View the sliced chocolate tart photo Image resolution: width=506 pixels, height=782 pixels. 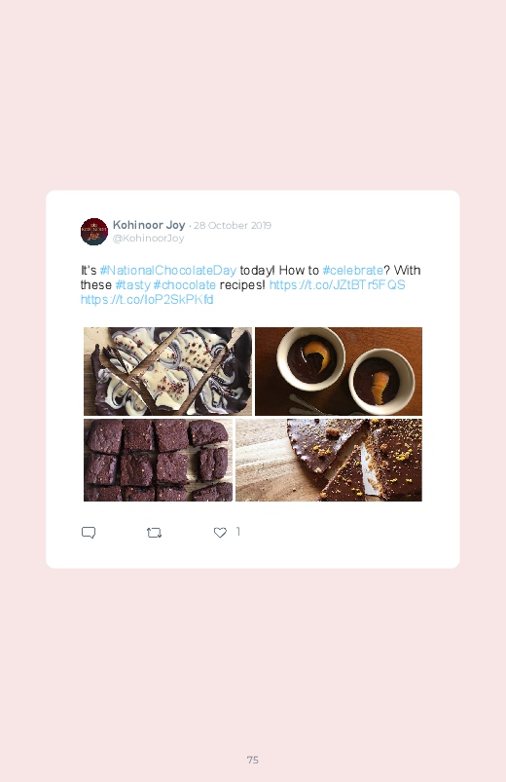(x=329, y=460)
